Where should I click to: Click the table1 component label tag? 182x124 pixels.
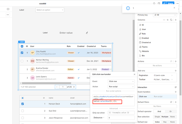pyautogui.click(x=21, y=42)
